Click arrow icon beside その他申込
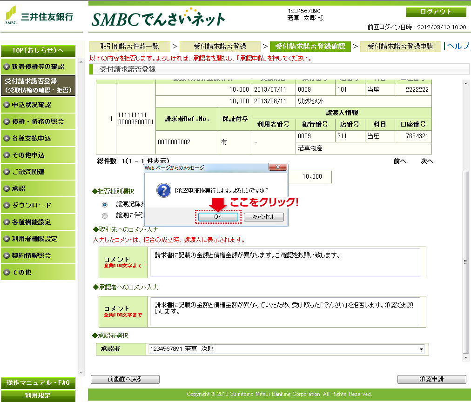 (7, 155)
